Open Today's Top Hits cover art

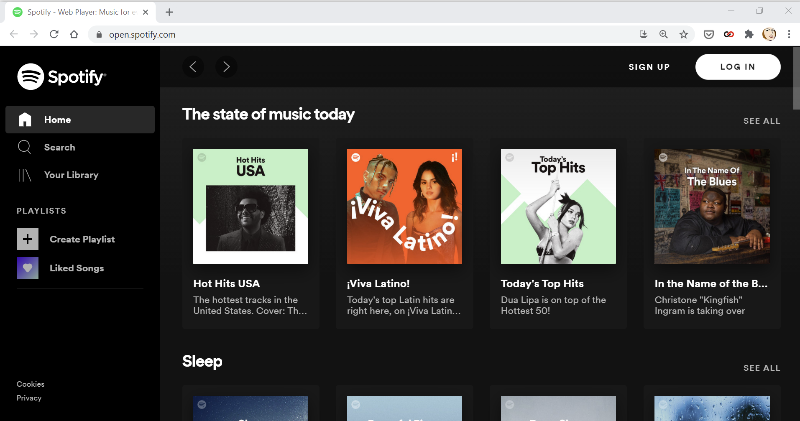[558, 207]
